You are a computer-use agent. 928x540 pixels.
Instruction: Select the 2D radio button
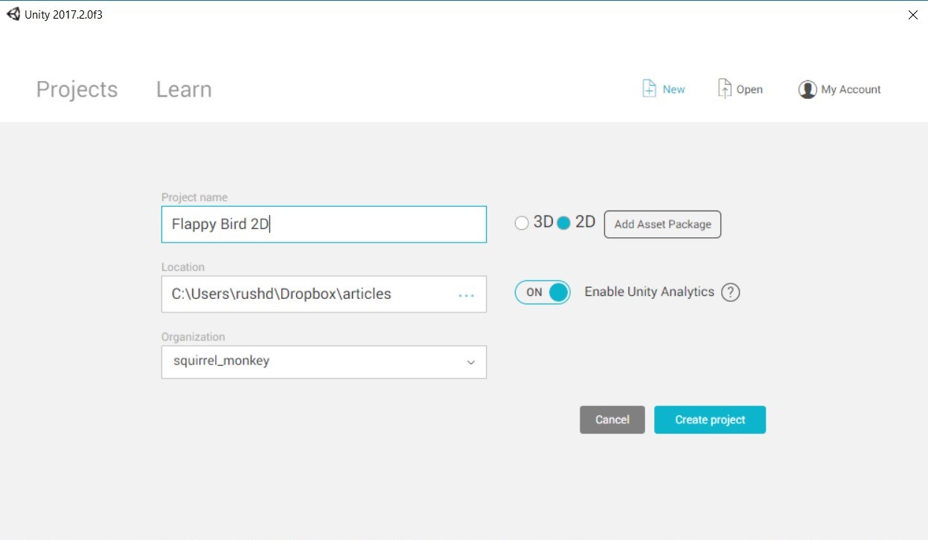pyautogui.click(x=563, y=223)
